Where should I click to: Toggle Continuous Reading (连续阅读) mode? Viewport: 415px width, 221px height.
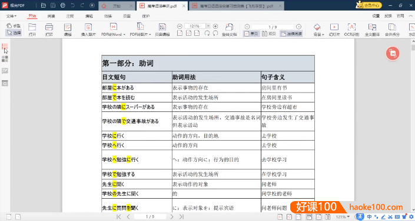coord(291,34)
